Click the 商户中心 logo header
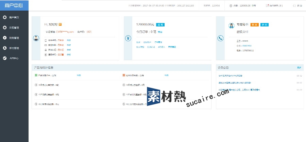Screen dimensions: 306x142 [14, 5]
